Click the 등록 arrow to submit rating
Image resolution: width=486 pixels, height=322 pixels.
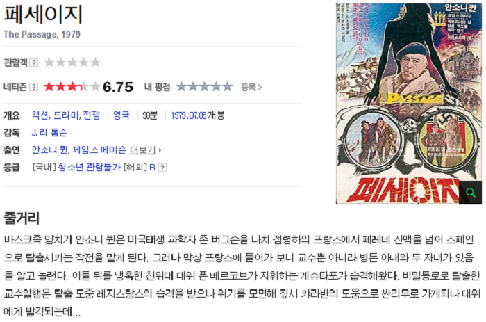[251, 87]
